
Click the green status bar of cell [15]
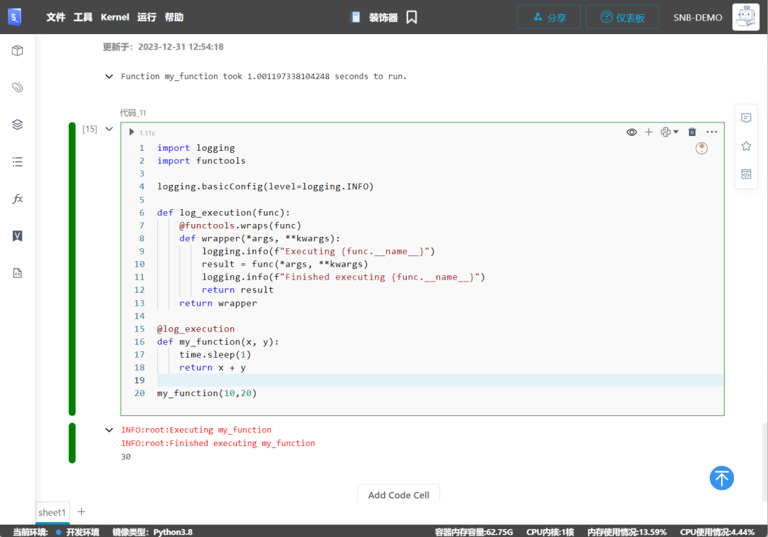click(x=72, y=269)
